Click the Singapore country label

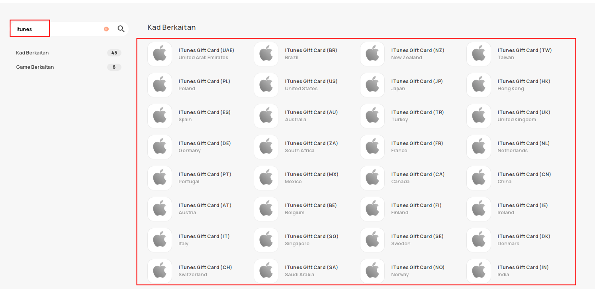click(297, 244)
